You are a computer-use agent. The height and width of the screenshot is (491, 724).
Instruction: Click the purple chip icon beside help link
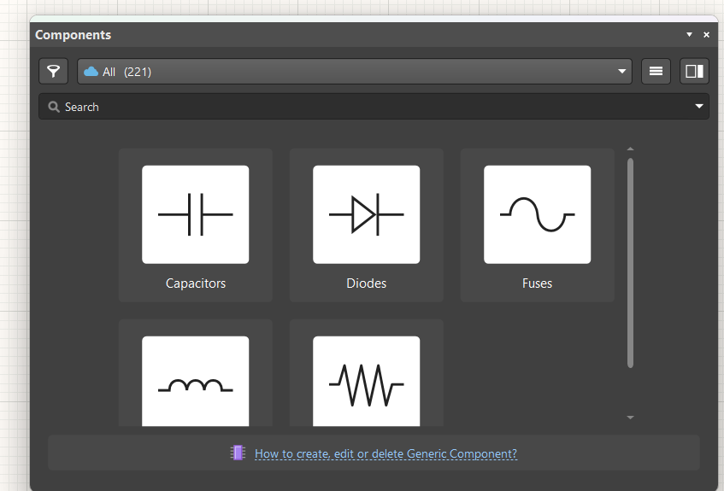[238, 453]
